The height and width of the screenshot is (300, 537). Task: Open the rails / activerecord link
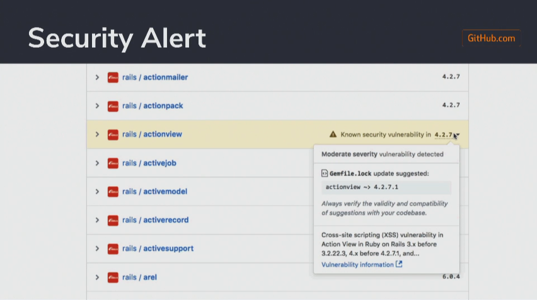pos(155,220)
